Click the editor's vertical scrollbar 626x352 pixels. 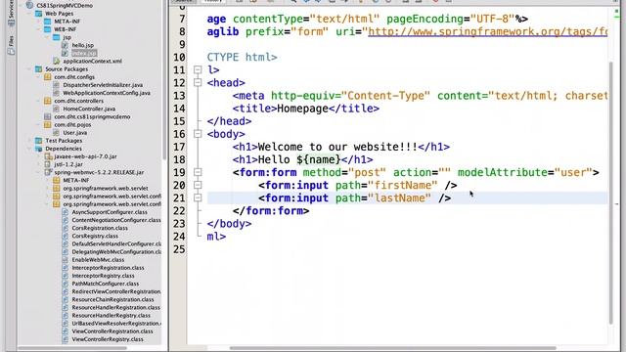(610, 194)
